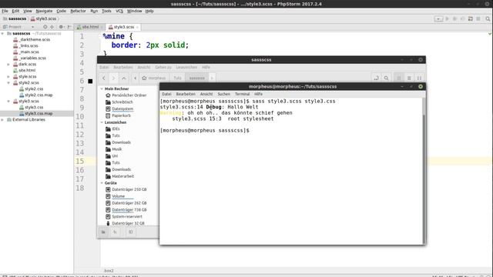Toggle location entry icon in file manager
The width and height of the screenshot is (493, 277).
click(376, 78)
